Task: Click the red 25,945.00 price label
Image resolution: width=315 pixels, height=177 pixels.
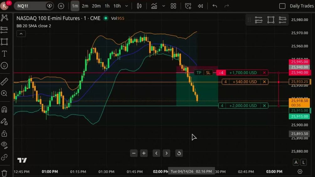Action: click(x=299, y=62)
